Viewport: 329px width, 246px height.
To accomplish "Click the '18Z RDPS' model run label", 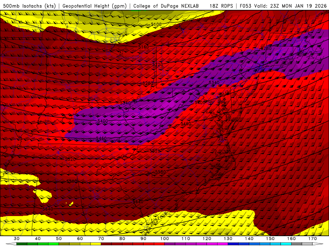I will [x=221, y=6].
